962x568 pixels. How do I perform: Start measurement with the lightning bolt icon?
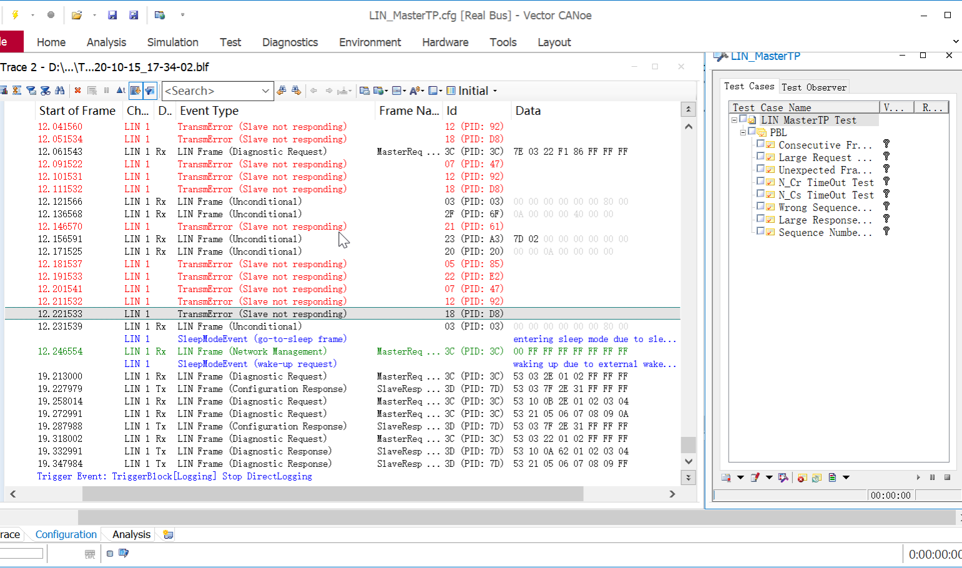tap(15, 15)
